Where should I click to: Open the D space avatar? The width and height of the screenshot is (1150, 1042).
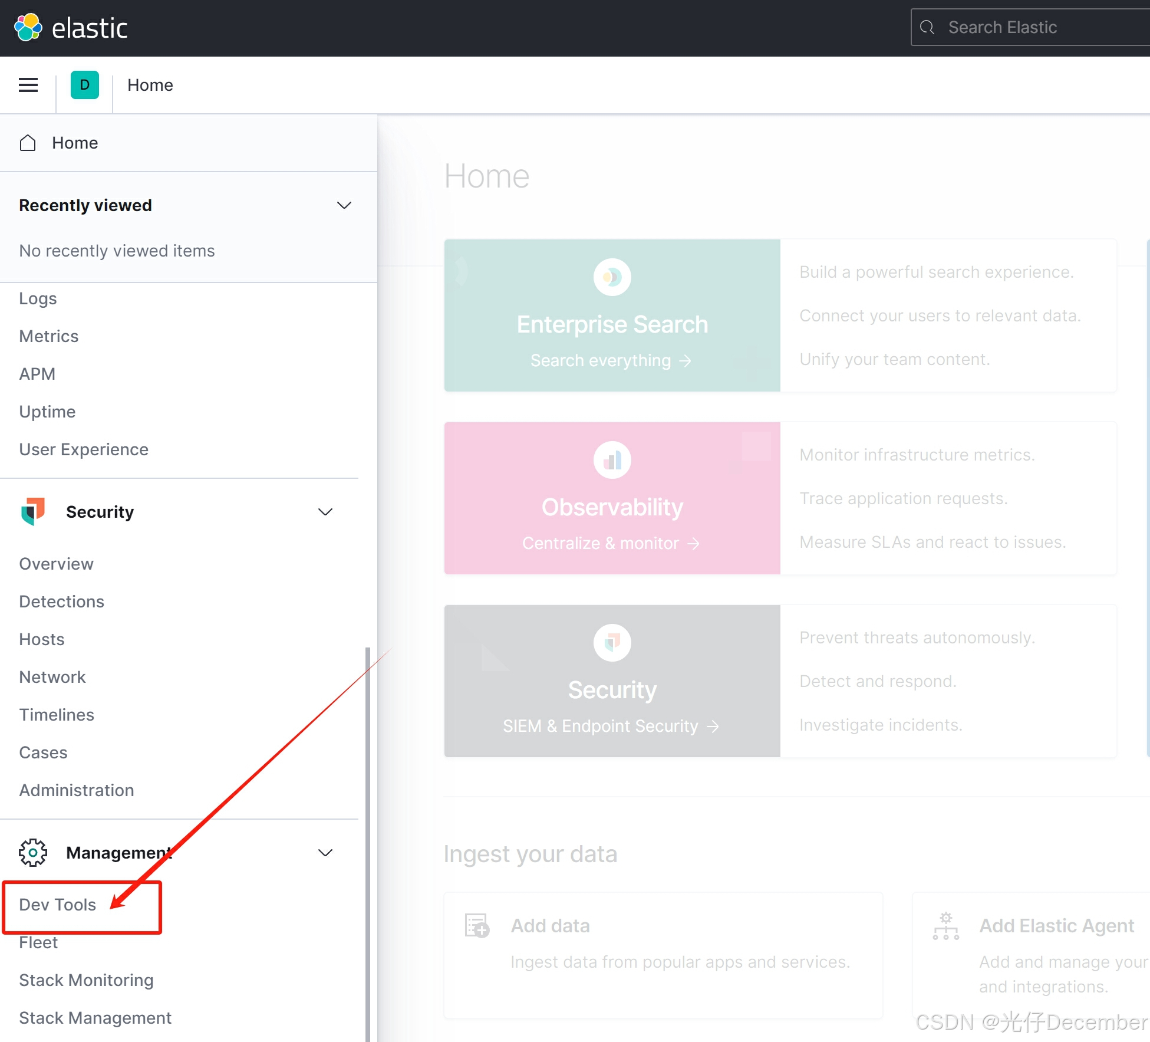click(x=85, y=85)
